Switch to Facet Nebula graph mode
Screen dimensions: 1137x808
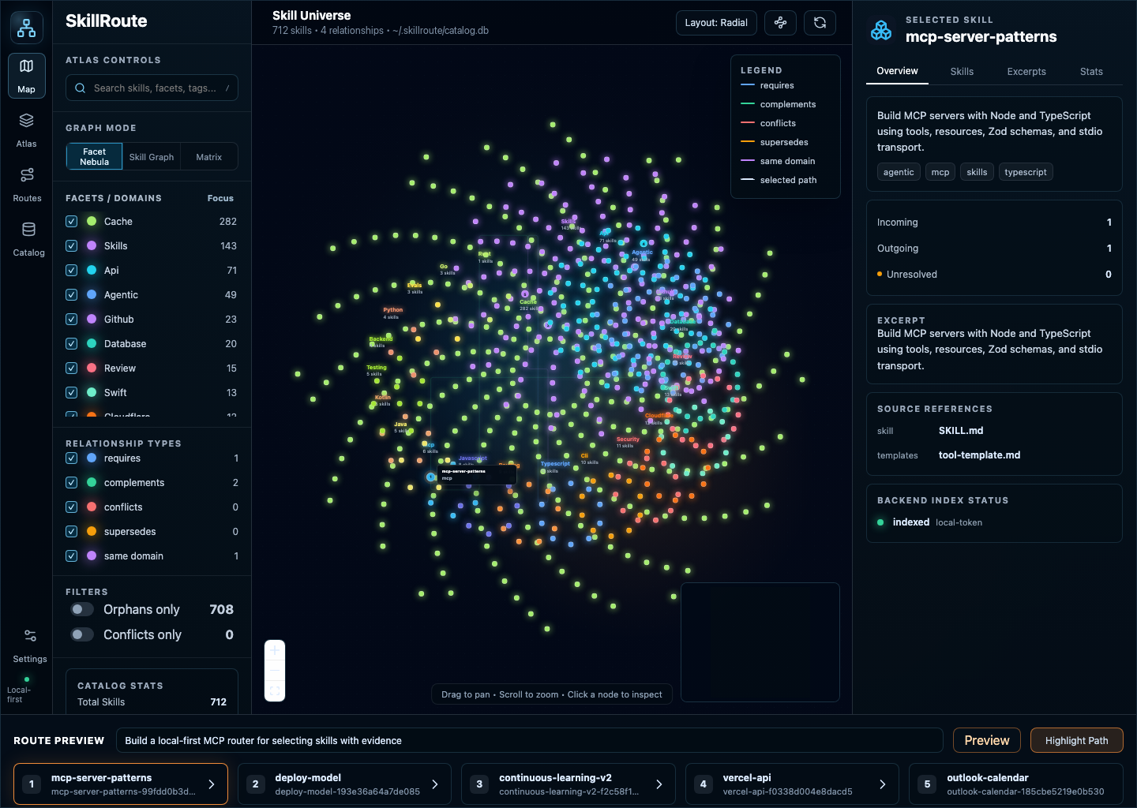94,156
